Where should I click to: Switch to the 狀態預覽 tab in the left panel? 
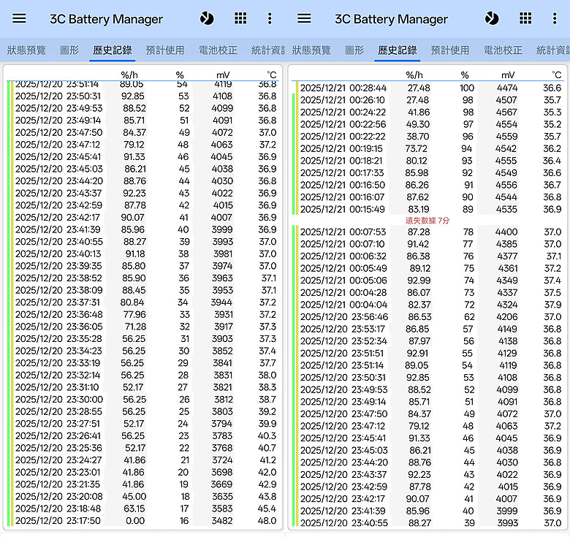[x=26, y=50]
